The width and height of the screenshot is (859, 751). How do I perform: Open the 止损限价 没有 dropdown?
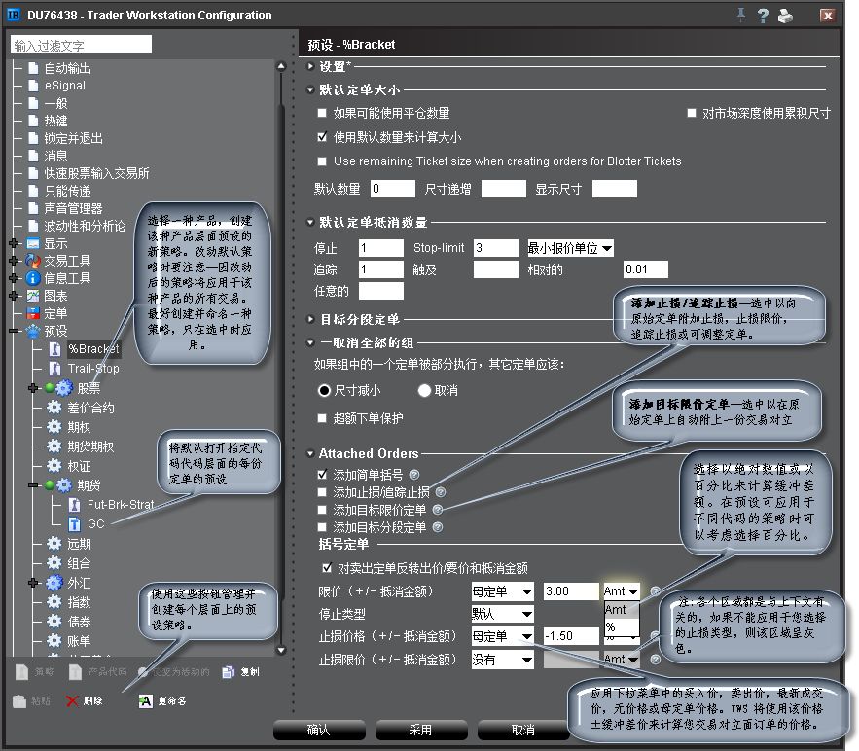(x=502, y=660)
